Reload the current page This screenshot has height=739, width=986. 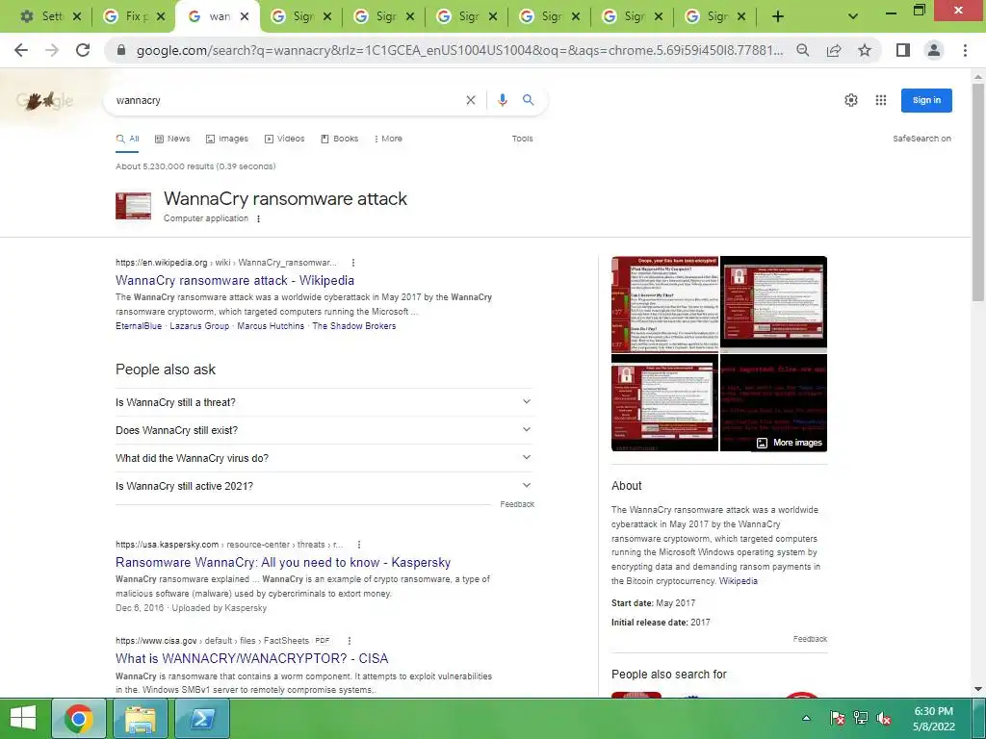83,50
